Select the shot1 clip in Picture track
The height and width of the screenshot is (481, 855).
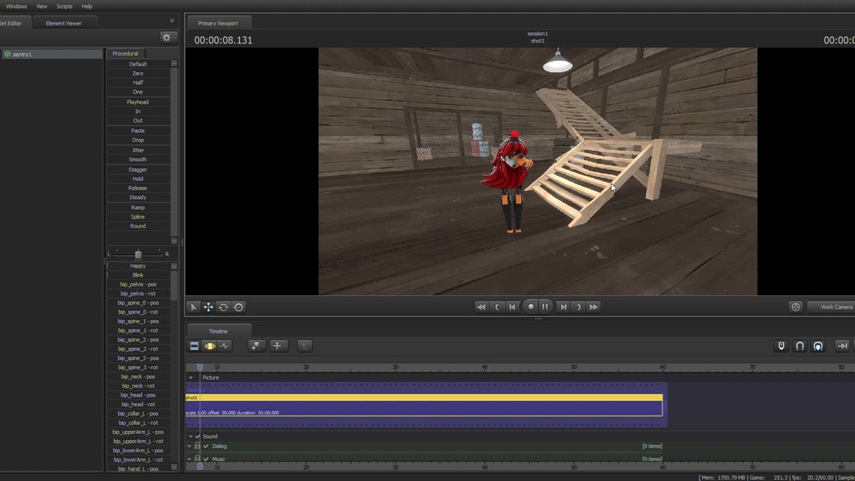coord(424,405)
